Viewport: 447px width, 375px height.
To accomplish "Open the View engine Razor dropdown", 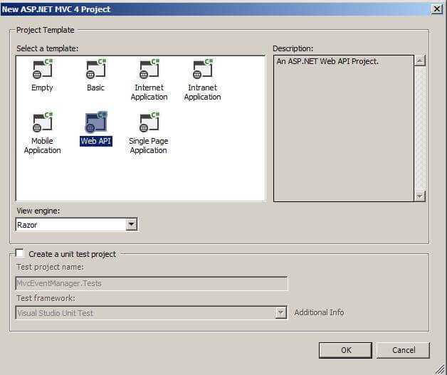I will pos(132,225).
